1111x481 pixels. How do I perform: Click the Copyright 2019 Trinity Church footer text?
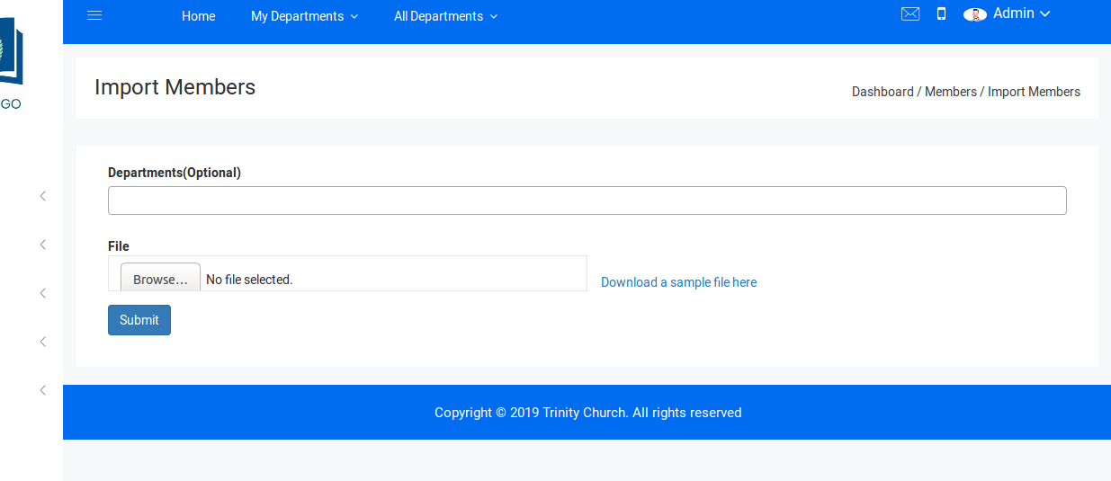(587, 413)
